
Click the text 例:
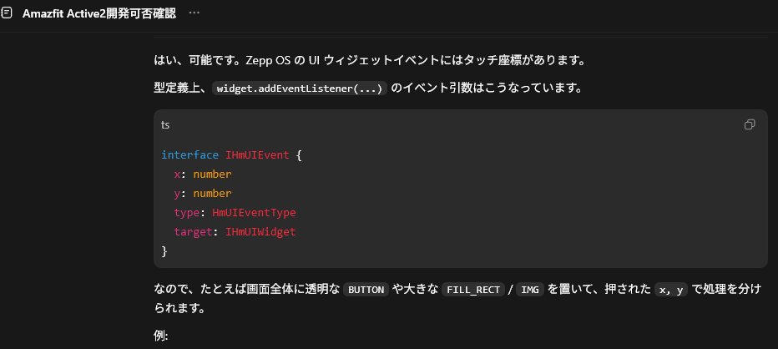[x=161, y=336]
